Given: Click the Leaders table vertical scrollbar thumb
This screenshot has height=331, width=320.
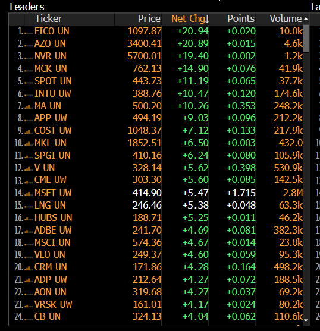Looking at the screenshot, I should click(306, 39).
